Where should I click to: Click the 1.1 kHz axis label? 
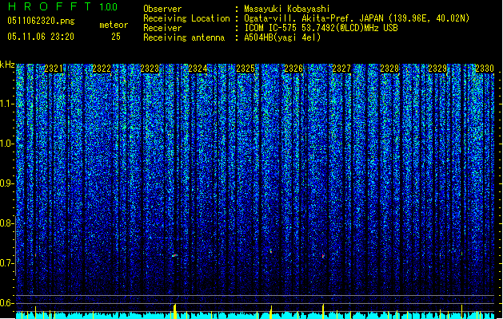tap(7, 104)
